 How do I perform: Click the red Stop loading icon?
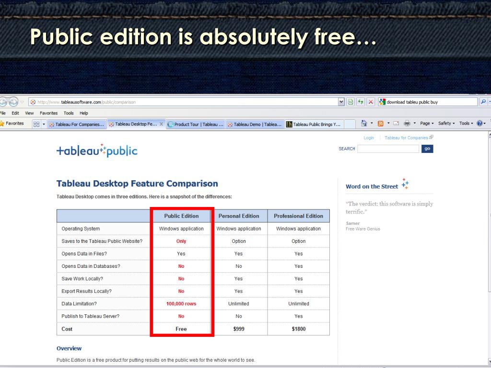click(x=371, y=102)
